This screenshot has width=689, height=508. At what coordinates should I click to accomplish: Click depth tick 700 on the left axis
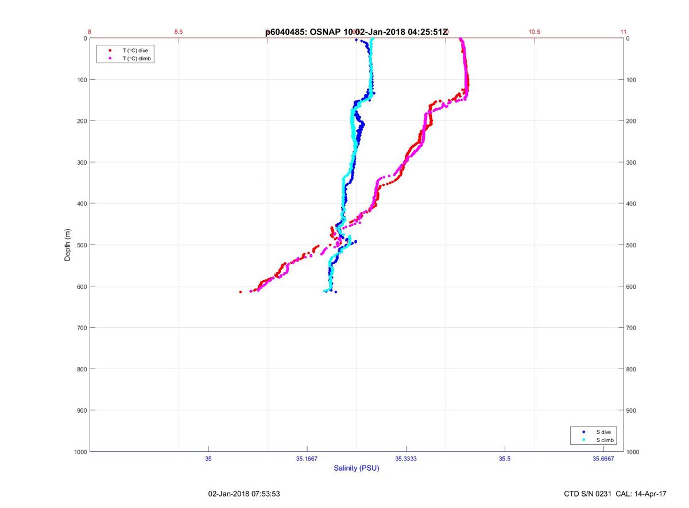(82, 328)
